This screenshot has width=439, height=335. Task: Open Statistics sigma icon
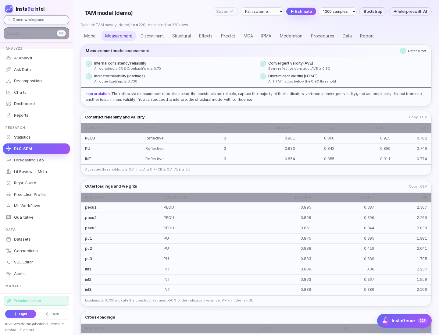9,137
